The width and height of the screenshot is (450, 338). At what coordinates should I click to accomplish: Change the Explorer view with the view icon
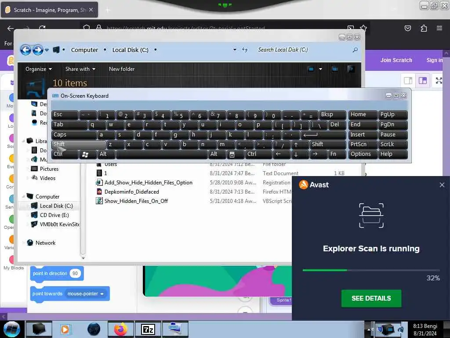click(311, 69)
